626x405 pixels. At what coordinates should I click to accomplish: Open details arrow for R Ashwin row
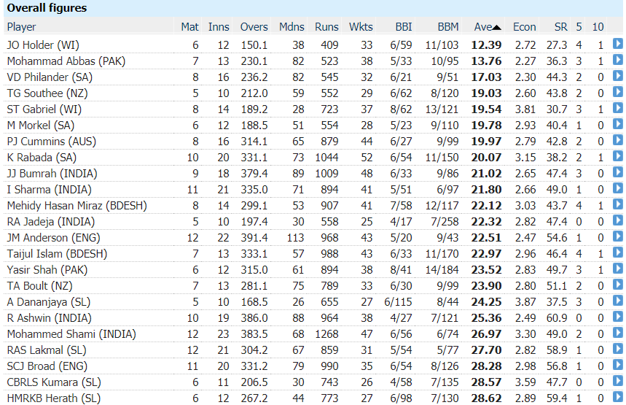617,316
